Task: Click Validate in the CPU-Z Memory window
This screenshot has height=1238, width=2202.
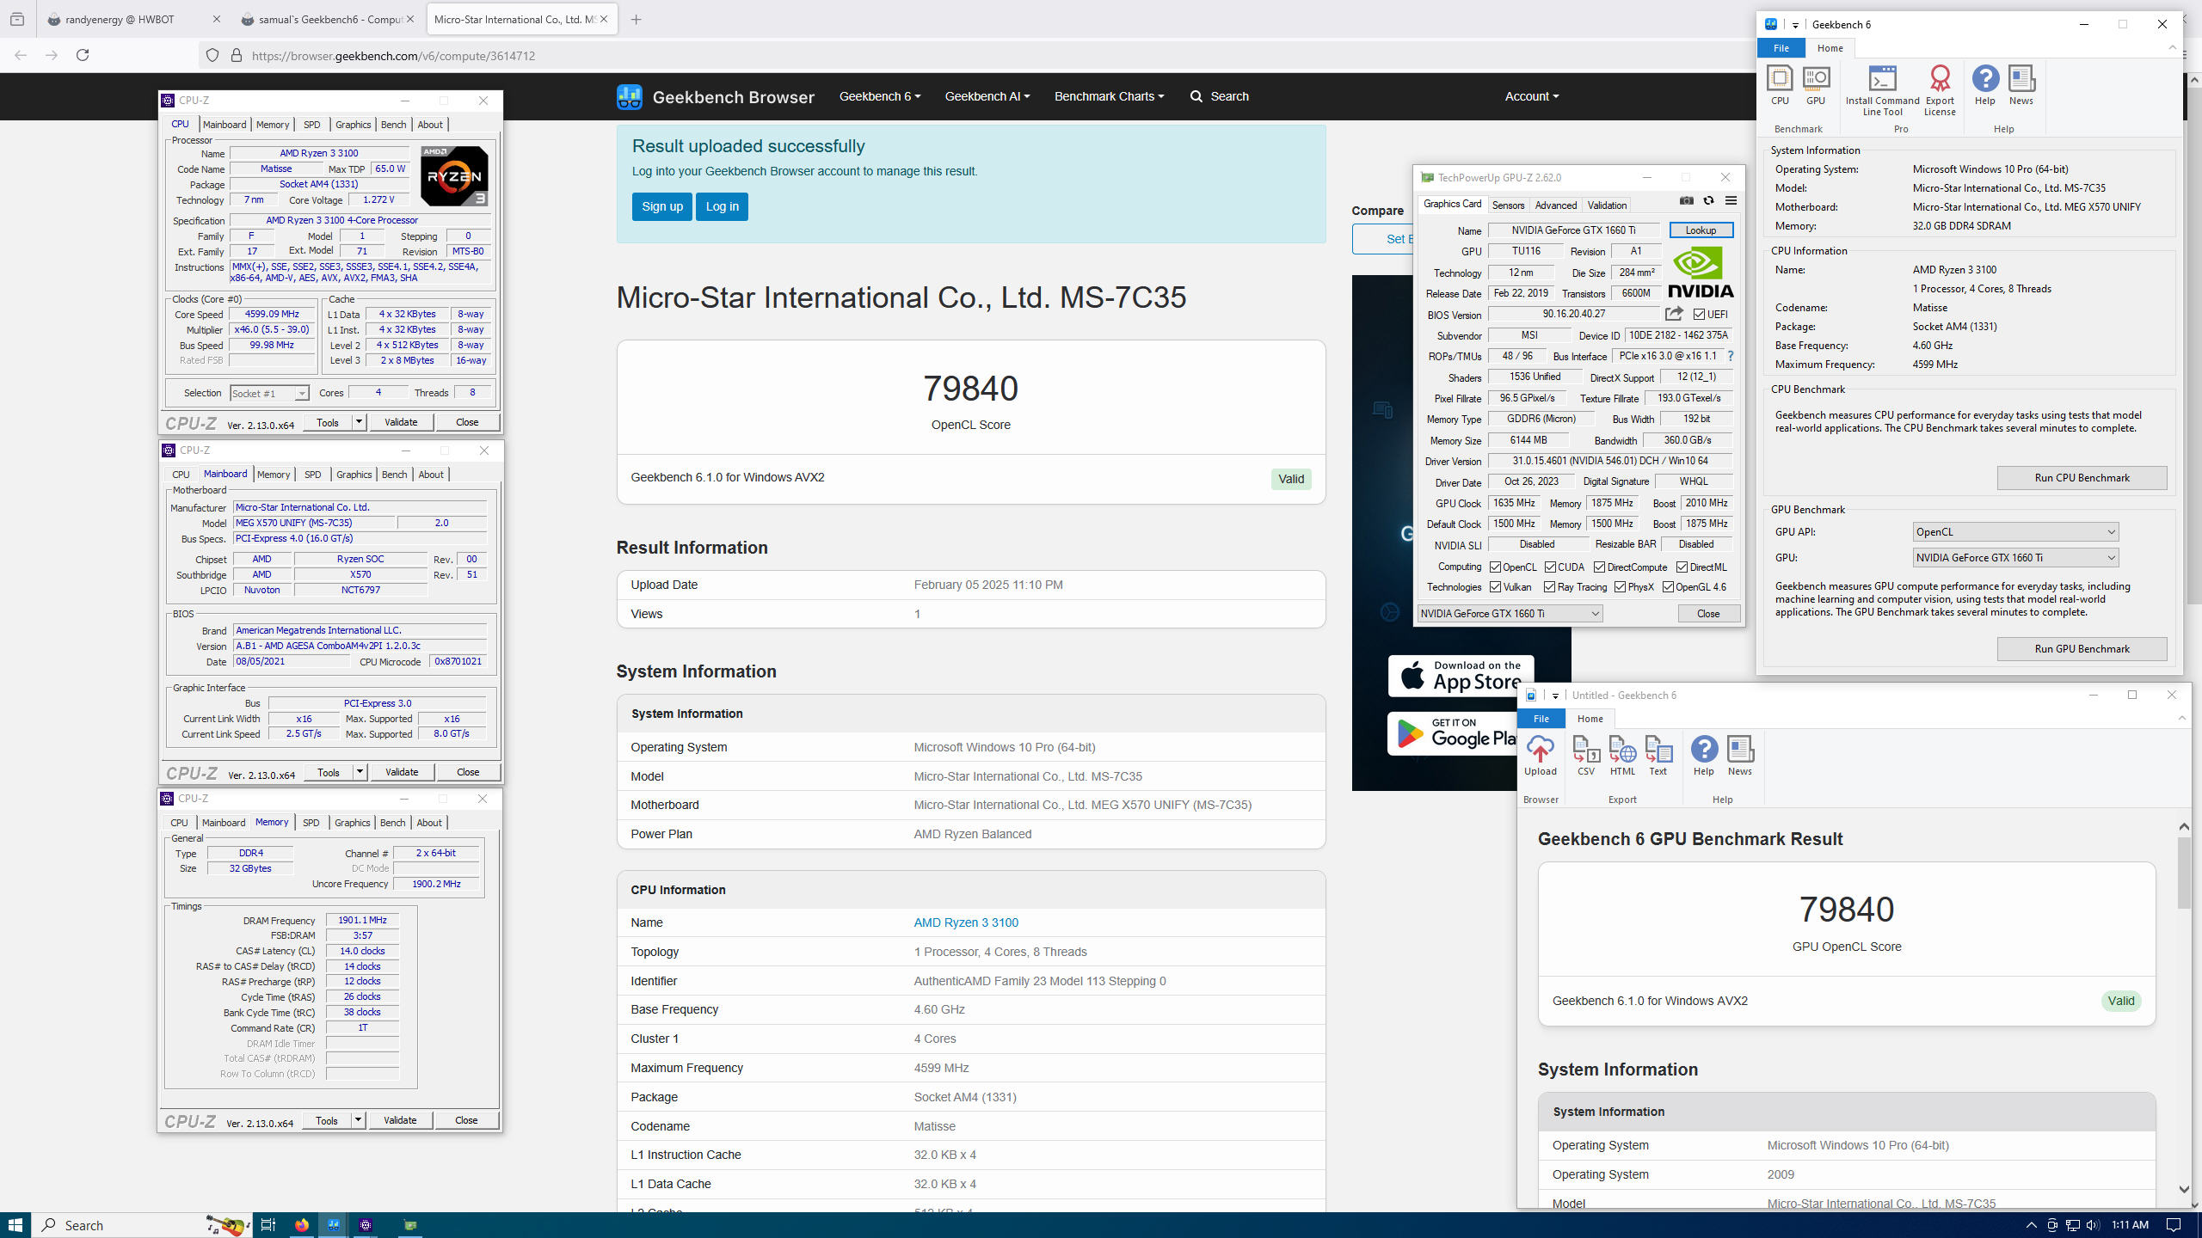Action: [400, 1120]
